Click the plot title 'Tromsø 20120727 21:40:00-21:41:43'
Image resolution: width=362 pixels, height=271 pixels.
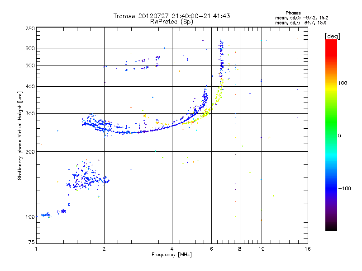[172, 16]
